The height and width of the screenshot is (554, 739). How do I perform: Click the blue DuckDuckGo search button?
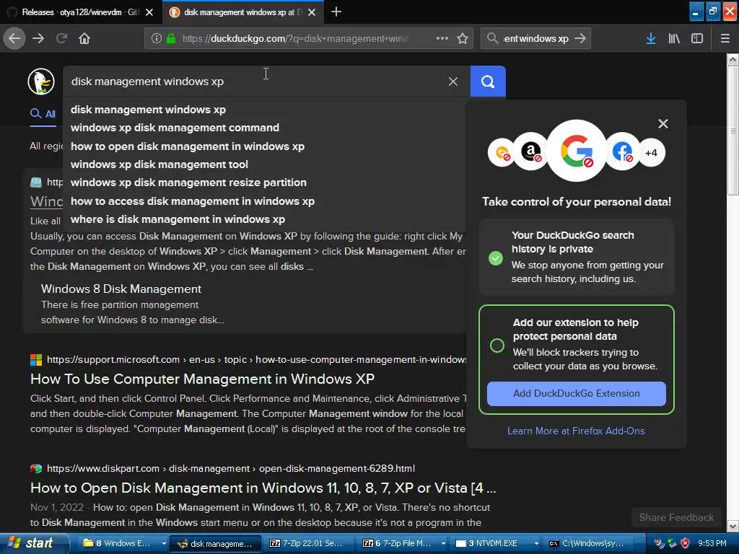click(x=488, y=82)
